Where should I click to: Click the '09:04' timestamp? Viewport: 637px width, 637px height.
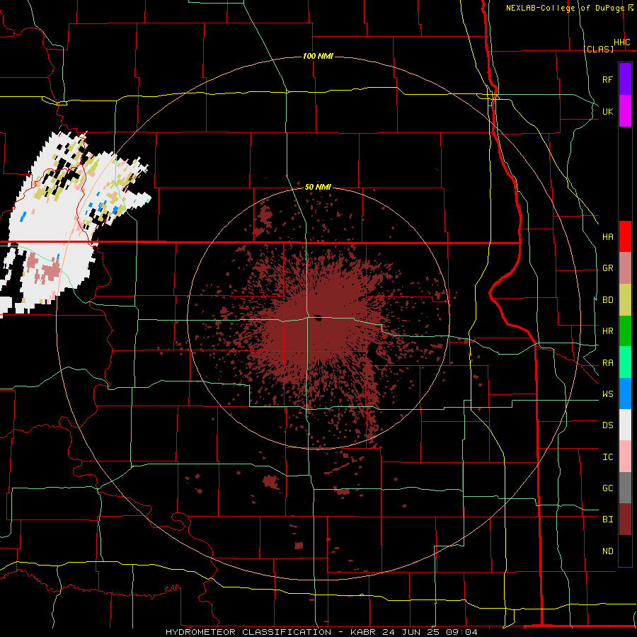[461, 632]
